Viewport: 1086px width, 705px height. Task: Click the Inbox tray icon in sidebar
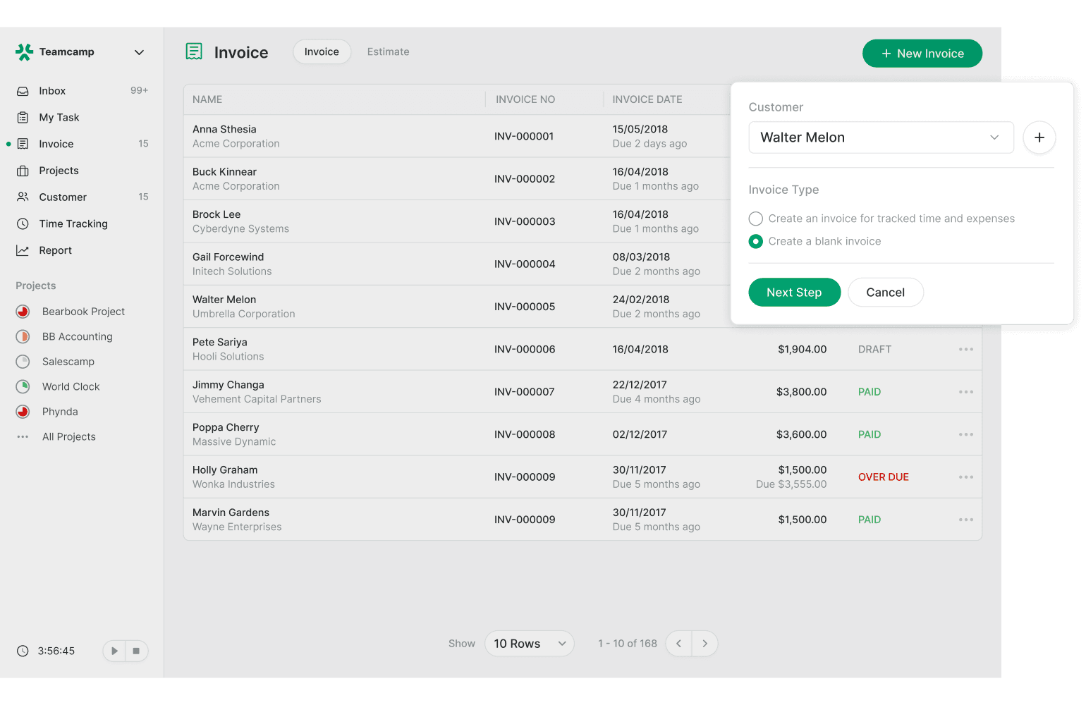point(23,91)
